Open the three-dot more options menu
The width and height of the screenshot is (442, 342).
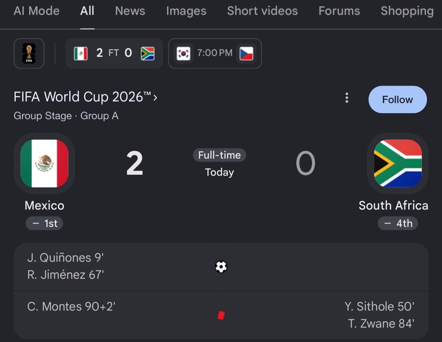coord(347,98)
